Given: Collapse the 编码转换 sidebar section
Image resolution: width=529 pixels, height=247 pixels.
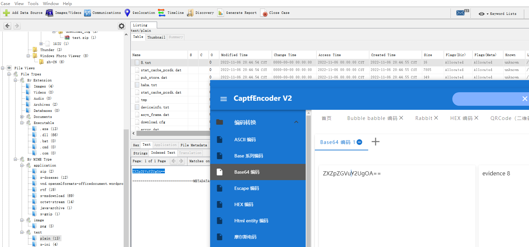Looking at the screenshot, I should click(x=296, y=122).
